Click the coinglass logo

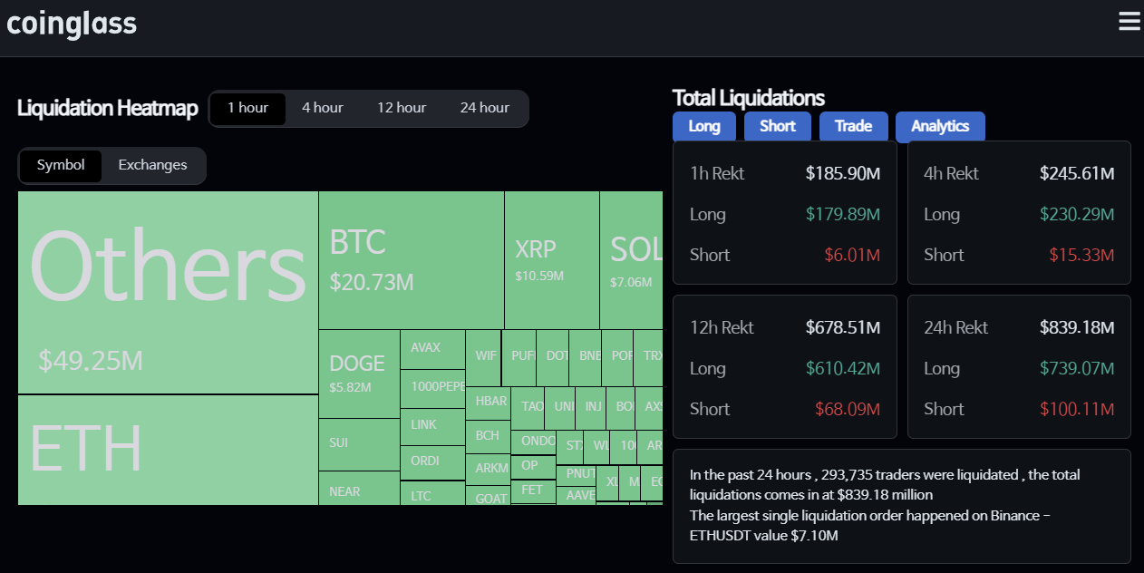(x=72, y=24)
